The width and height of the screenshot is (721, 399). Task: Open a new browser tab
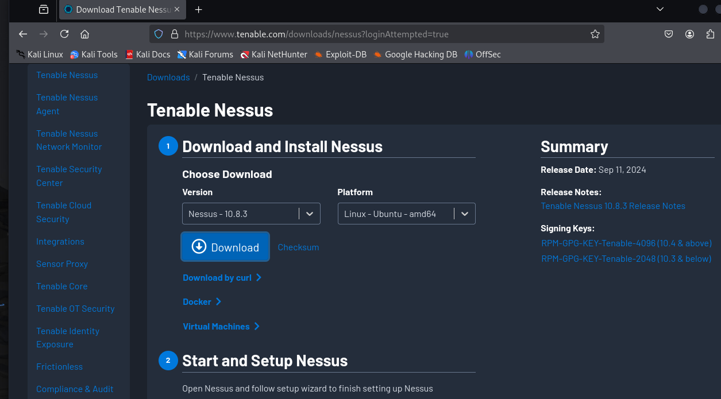198,10
